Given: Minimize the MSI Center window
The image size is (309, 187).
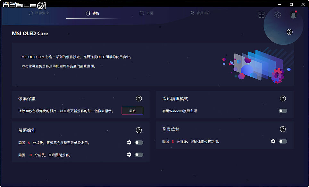Looking at the screenshot, I should tap(279, 4).
